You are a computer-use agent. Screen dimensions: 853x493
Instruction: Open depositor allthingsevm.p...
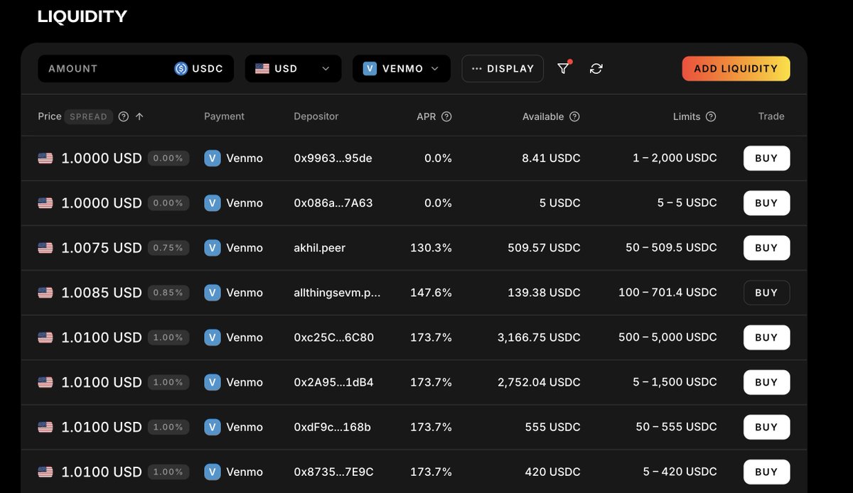337,292
